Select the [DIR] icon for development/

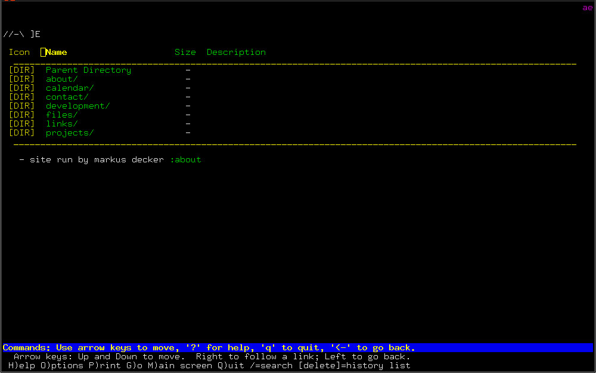click(x=21, y=106)
